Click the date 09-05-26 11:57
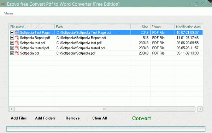This screenshot has width=212, height=133. click(188, 48)
